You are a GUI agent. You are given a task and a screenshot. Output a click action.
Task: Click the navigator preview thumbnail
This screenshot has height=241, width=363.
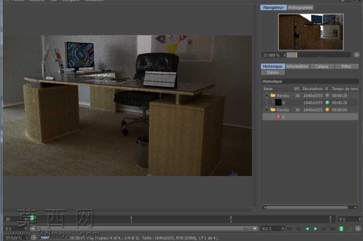click(x=311, y=32)
